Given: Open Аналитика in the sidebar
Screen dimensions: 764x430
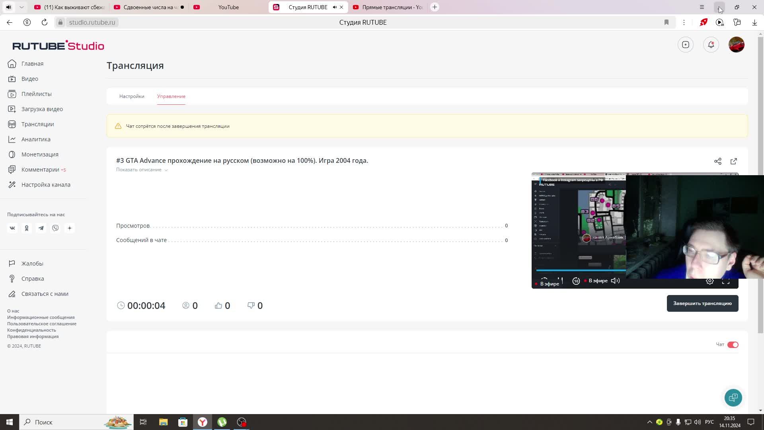Looking at the screenshot, I should pos(36,139).
